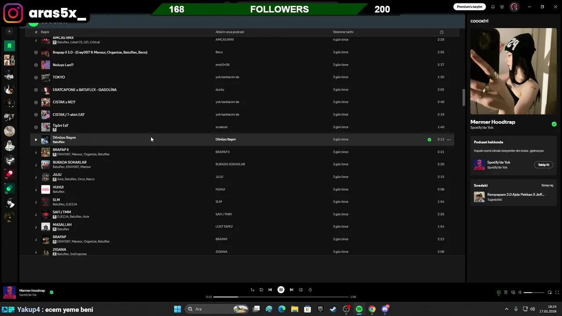Image resolution: width=562 pixels, height=316 pixels.
Task: Open connect to a device icon
Action: [x=513, y=292]
